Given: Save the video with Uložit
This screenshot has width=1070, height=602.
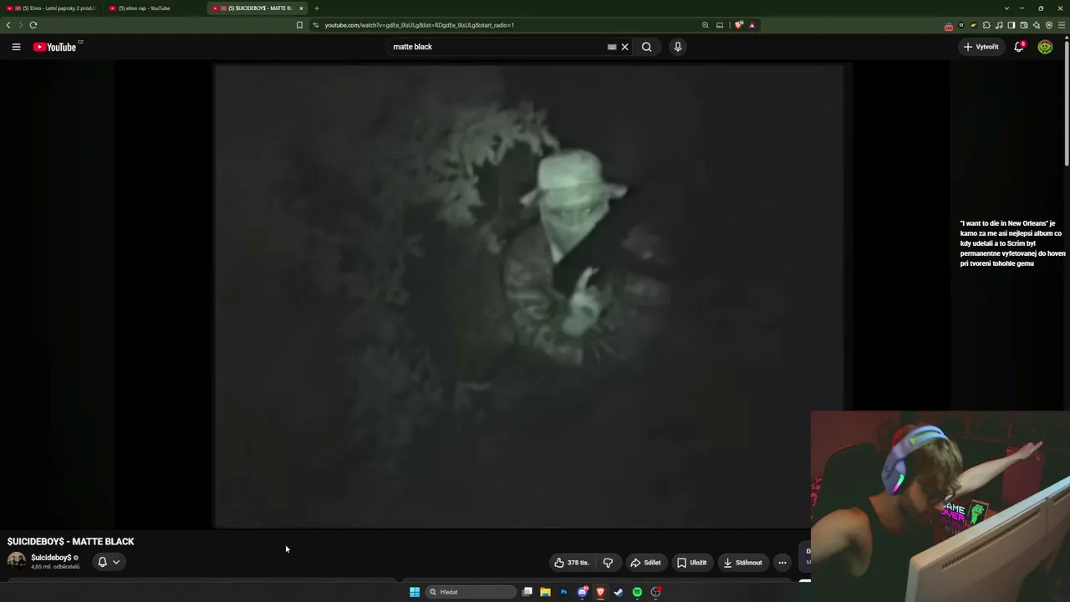Looking at the screenshot, I should coord(692,563).
